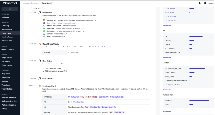Click the Comcast ISP row

[x=188, y=41]
